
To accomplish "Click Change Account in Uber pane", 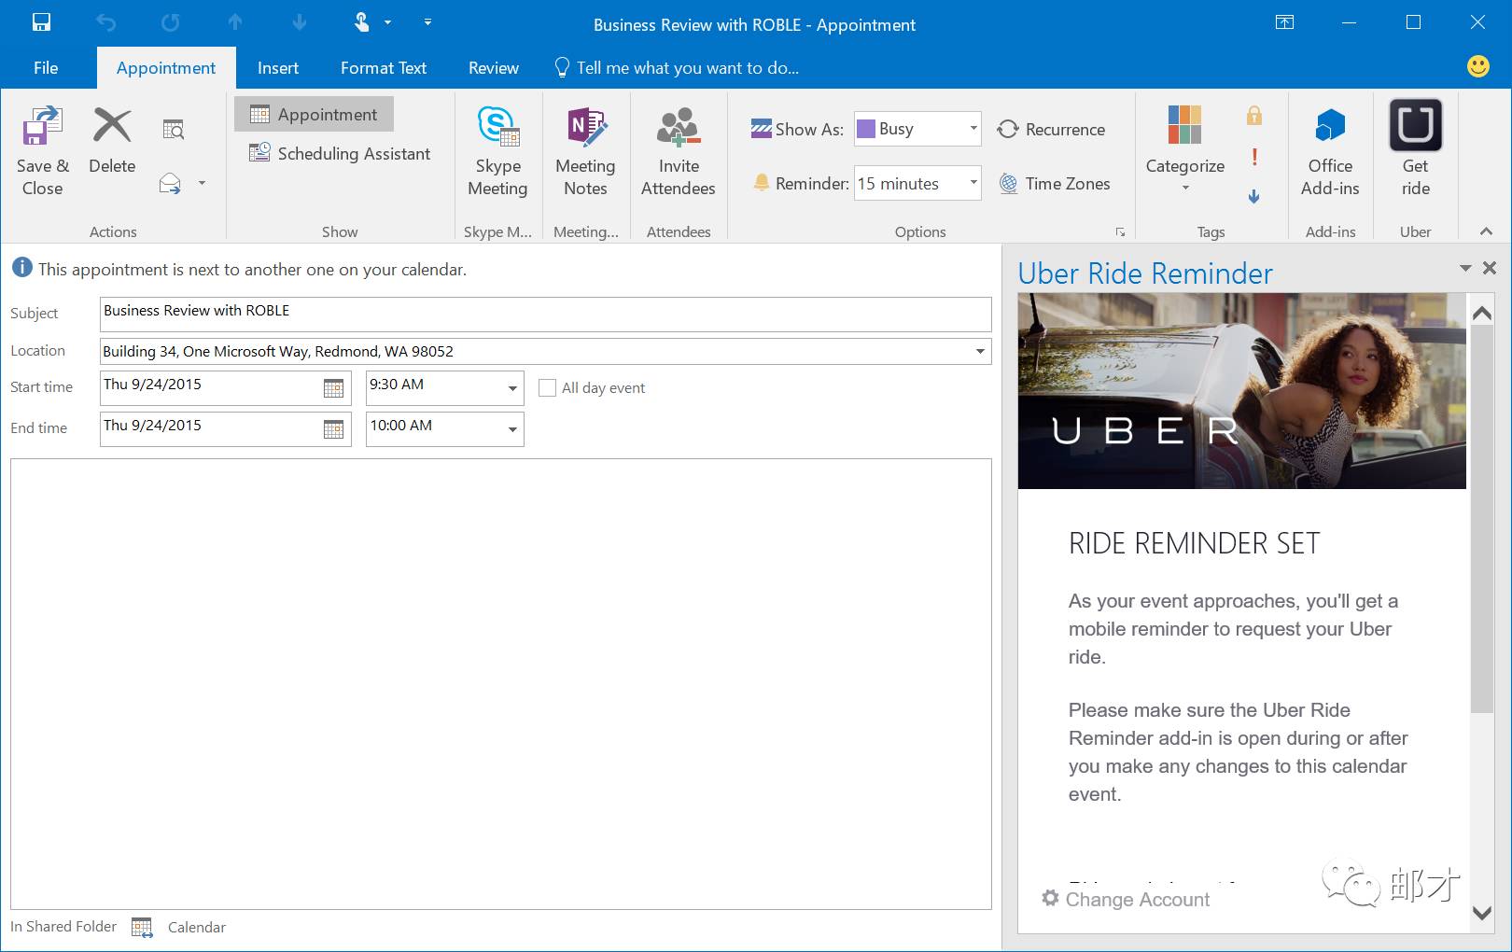I will point(1127,899).
